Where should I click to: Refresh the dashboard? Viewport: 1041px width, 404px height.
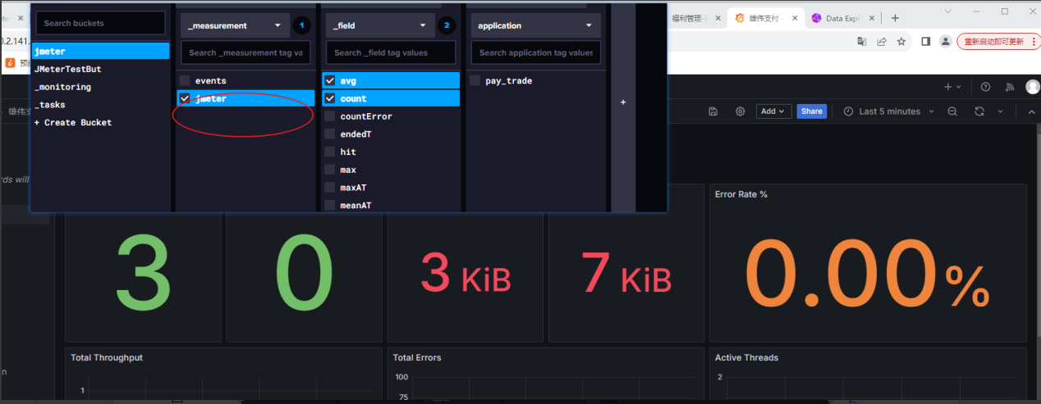(979, 111)
